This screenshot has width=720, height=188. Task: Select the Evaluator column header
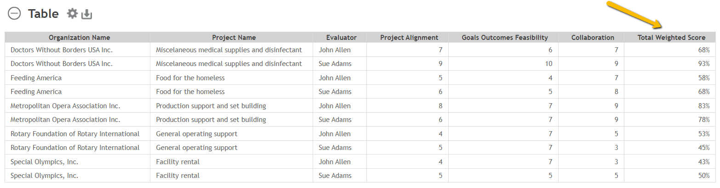[x=341, y=38]
